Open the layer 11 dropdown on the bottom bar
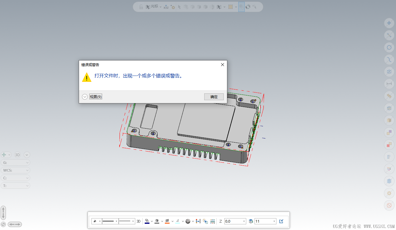The width and height of the screenshot is (396, 230). (274, 221)
